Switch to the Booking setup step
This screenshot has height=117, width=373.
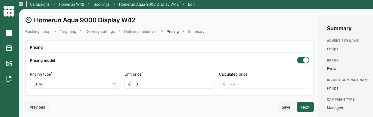coord(38,32)
